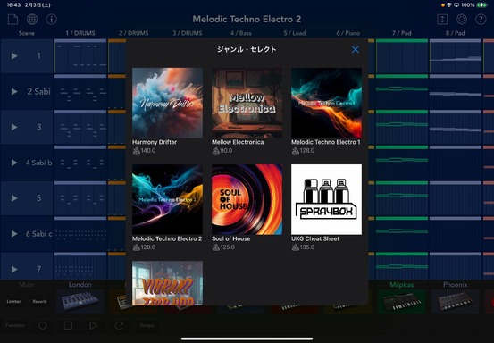This screenshot has height=343, width=494.
Task: Select the Harmony Drifter genre cover
Action: 167,103
